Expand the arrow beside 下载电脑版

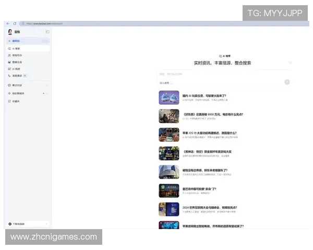tap(47, 223)
